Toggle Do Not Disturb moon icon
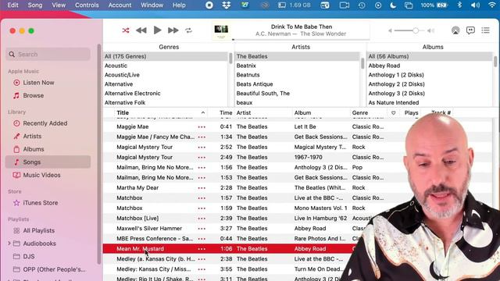Image resolution: width=500 pixels, height=281 pixels. (393, 5)
